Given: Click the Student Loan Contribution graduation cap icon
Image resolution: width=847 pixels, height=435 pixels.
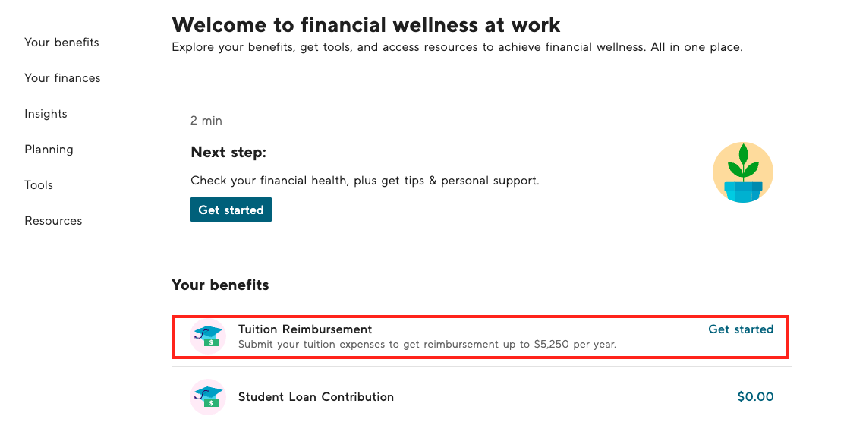Looking at the screenshot, I should coord(207,397).
